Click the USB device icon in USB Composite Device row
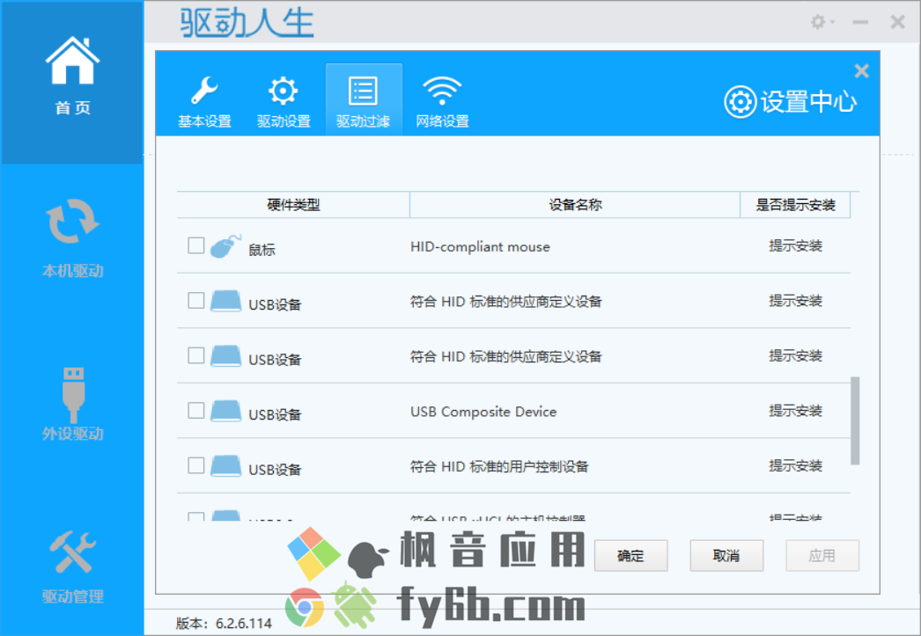This screenshot has height=636, width=921. pos(226,411)
